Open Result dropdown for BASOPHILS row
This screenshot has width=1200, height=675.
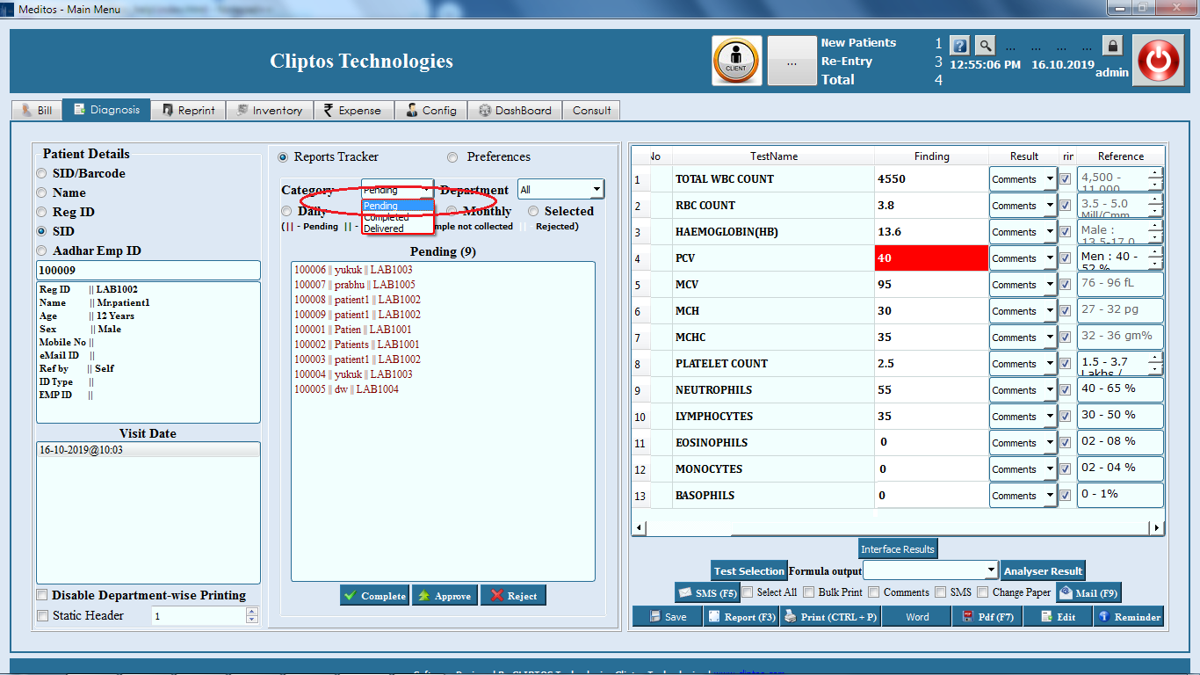(1023, 496)
